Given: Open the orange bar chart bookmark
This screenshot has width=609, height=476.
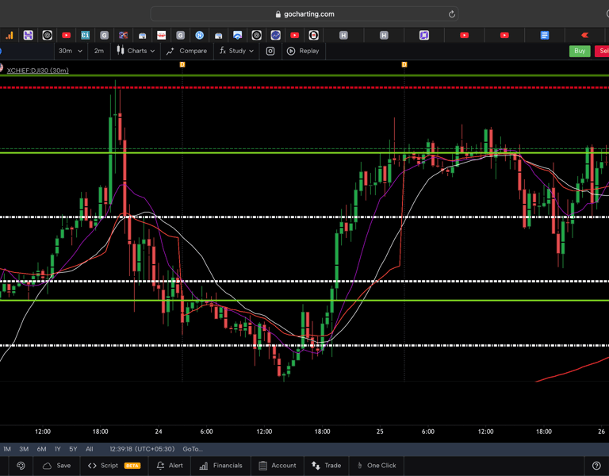Looking at the screenshot, I should coord(9,36).
